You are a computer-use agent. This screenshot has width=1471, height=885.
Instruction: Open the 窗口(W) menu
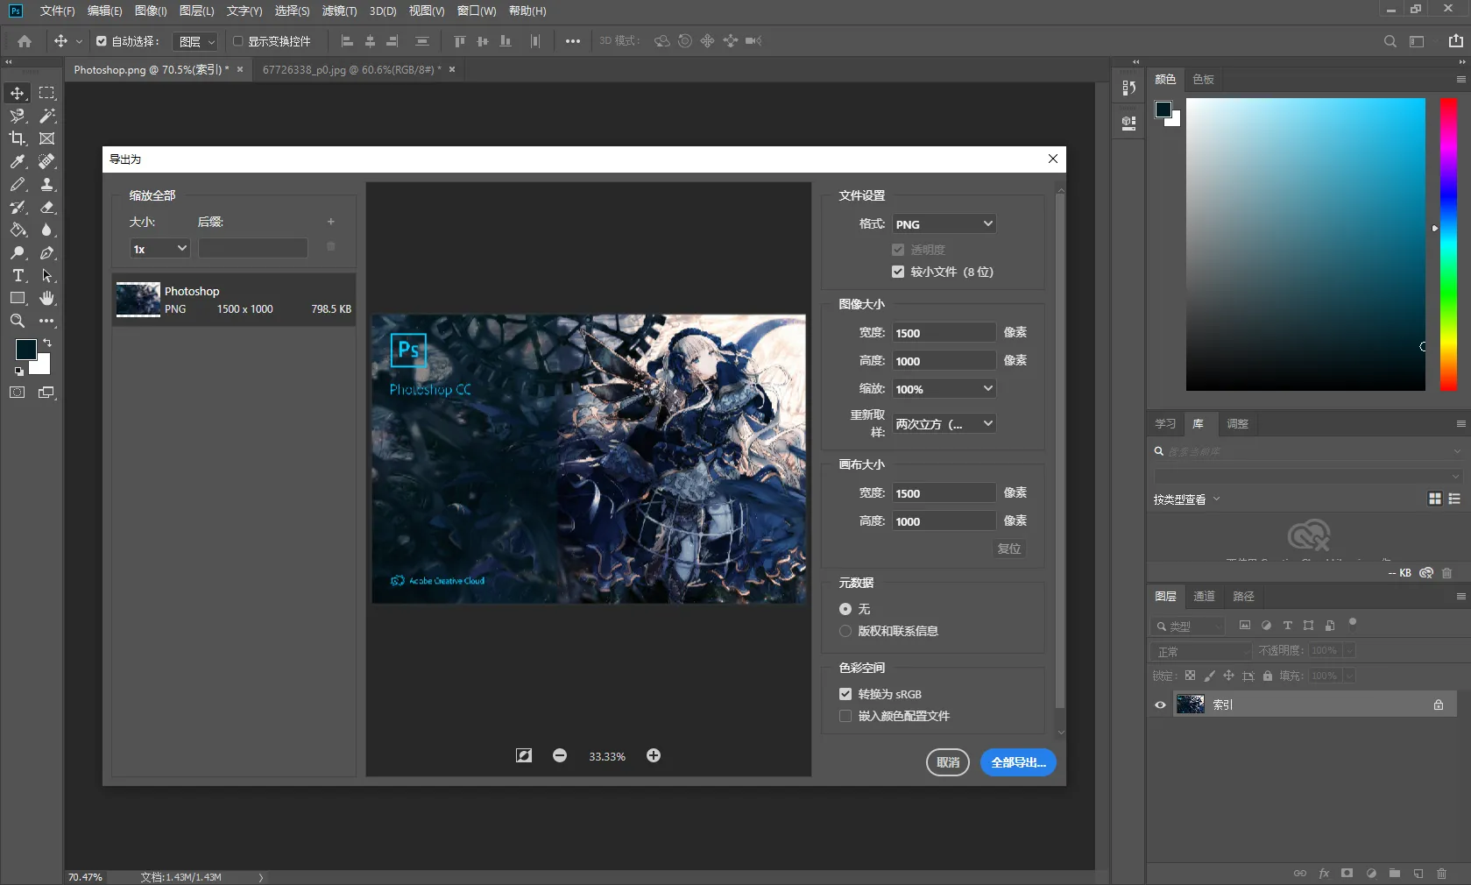(x=477, y=11)
